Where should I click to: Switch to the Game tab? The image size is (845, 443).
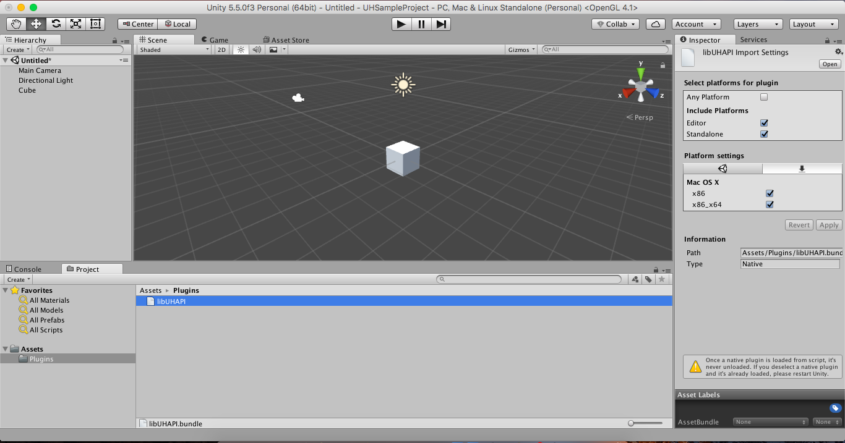coord(215,40)
